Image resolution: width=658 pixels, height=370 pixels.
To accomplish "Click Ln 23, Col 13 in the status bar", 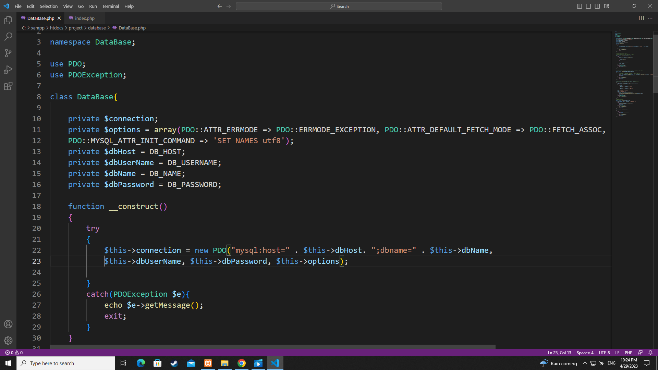I will point(559,353).
